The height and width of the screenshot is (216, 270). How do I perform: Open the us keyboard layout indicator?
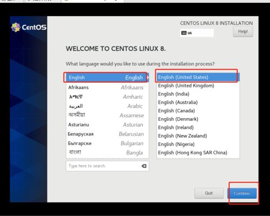[x=197, y=33]
